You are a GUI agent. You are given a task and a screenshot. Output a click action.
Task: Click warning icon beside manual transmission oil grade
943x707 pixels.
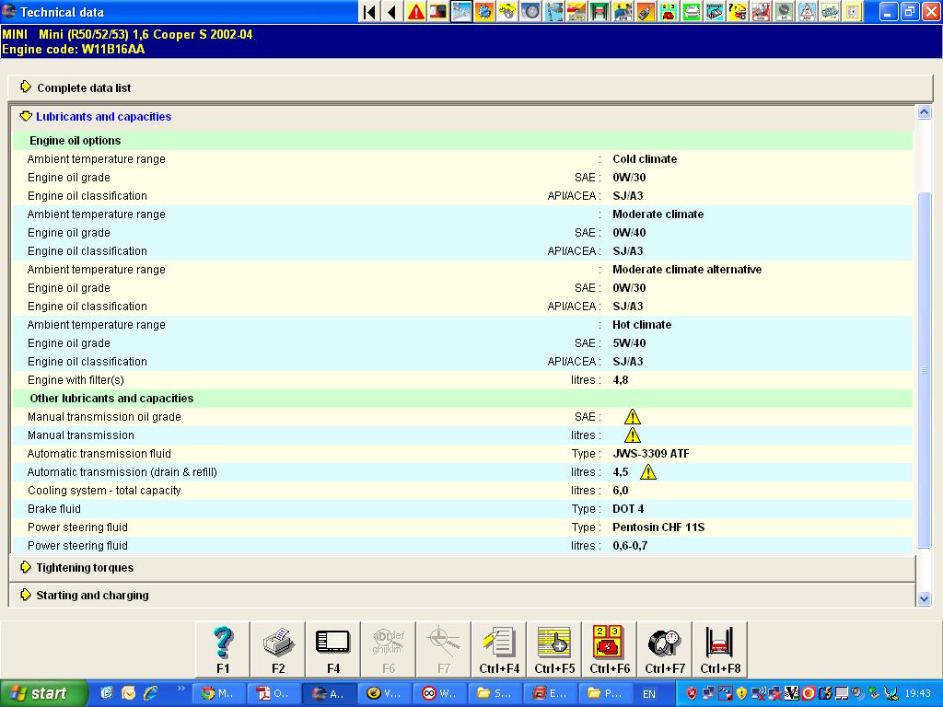click(x=632, y=417)
